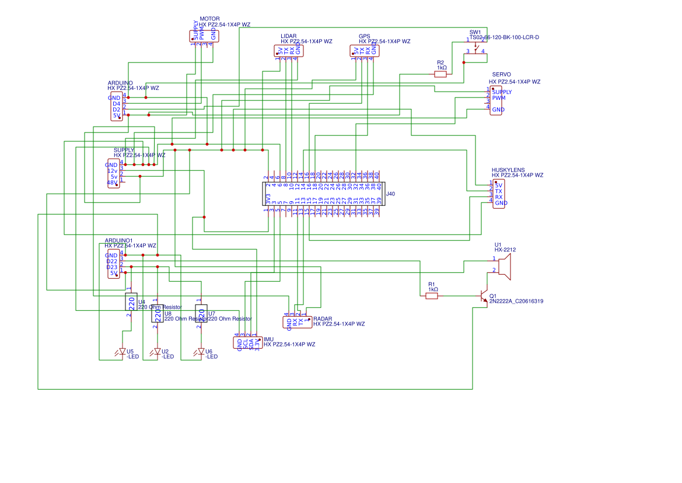Click the IMU label text
This screenshot has width=682, height=483.
pos(269,339)
